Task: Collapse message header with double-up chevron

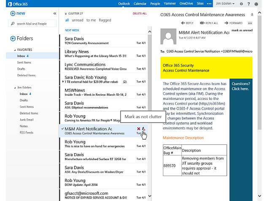Action: point(252,15)
